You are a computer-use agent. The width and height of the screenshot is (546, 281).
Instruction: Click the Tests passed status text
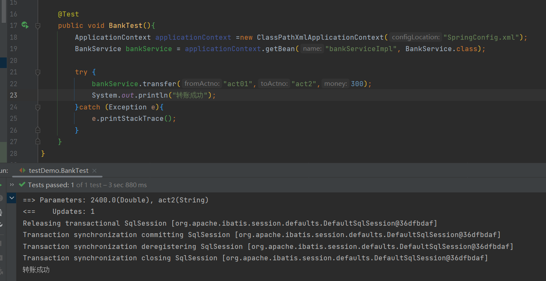pos(48,185)
